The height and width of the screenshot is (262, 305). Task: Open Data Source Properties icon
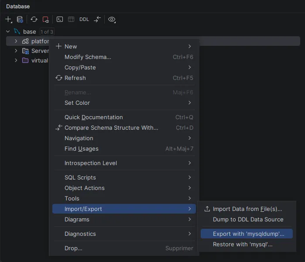[20, 20]
